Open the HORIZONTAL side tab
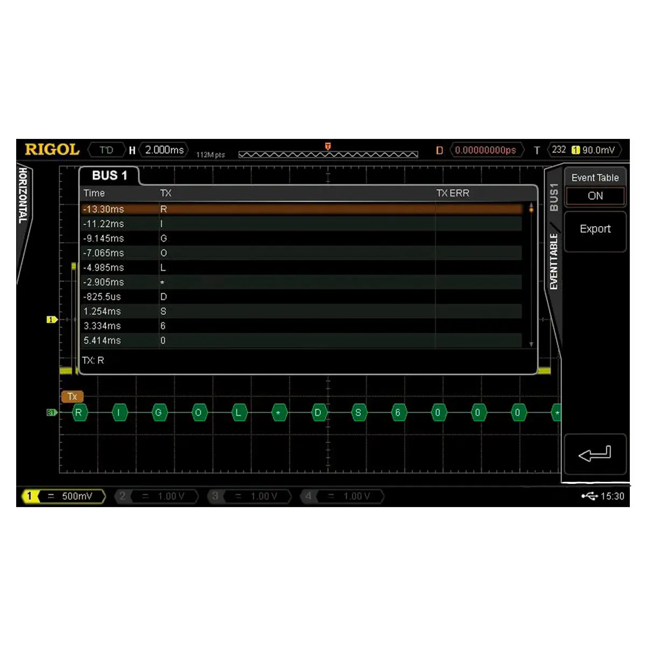 pyautogui.click(x=23, y=195)
